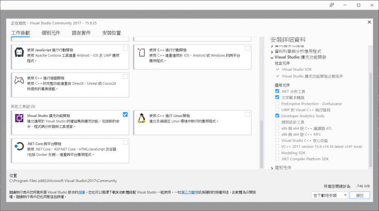Enable UWP 的 Visual C++ 執行階段
Viewport: 379px width, 211px height.
click(277, 110)
